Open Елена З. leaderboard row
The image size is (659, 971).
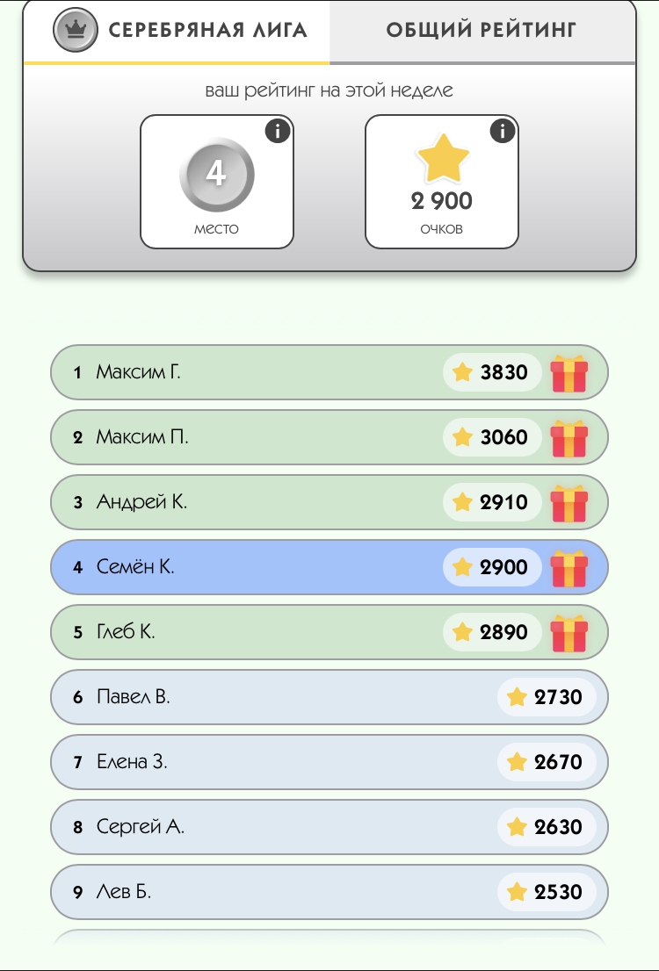tap(329, 762)
